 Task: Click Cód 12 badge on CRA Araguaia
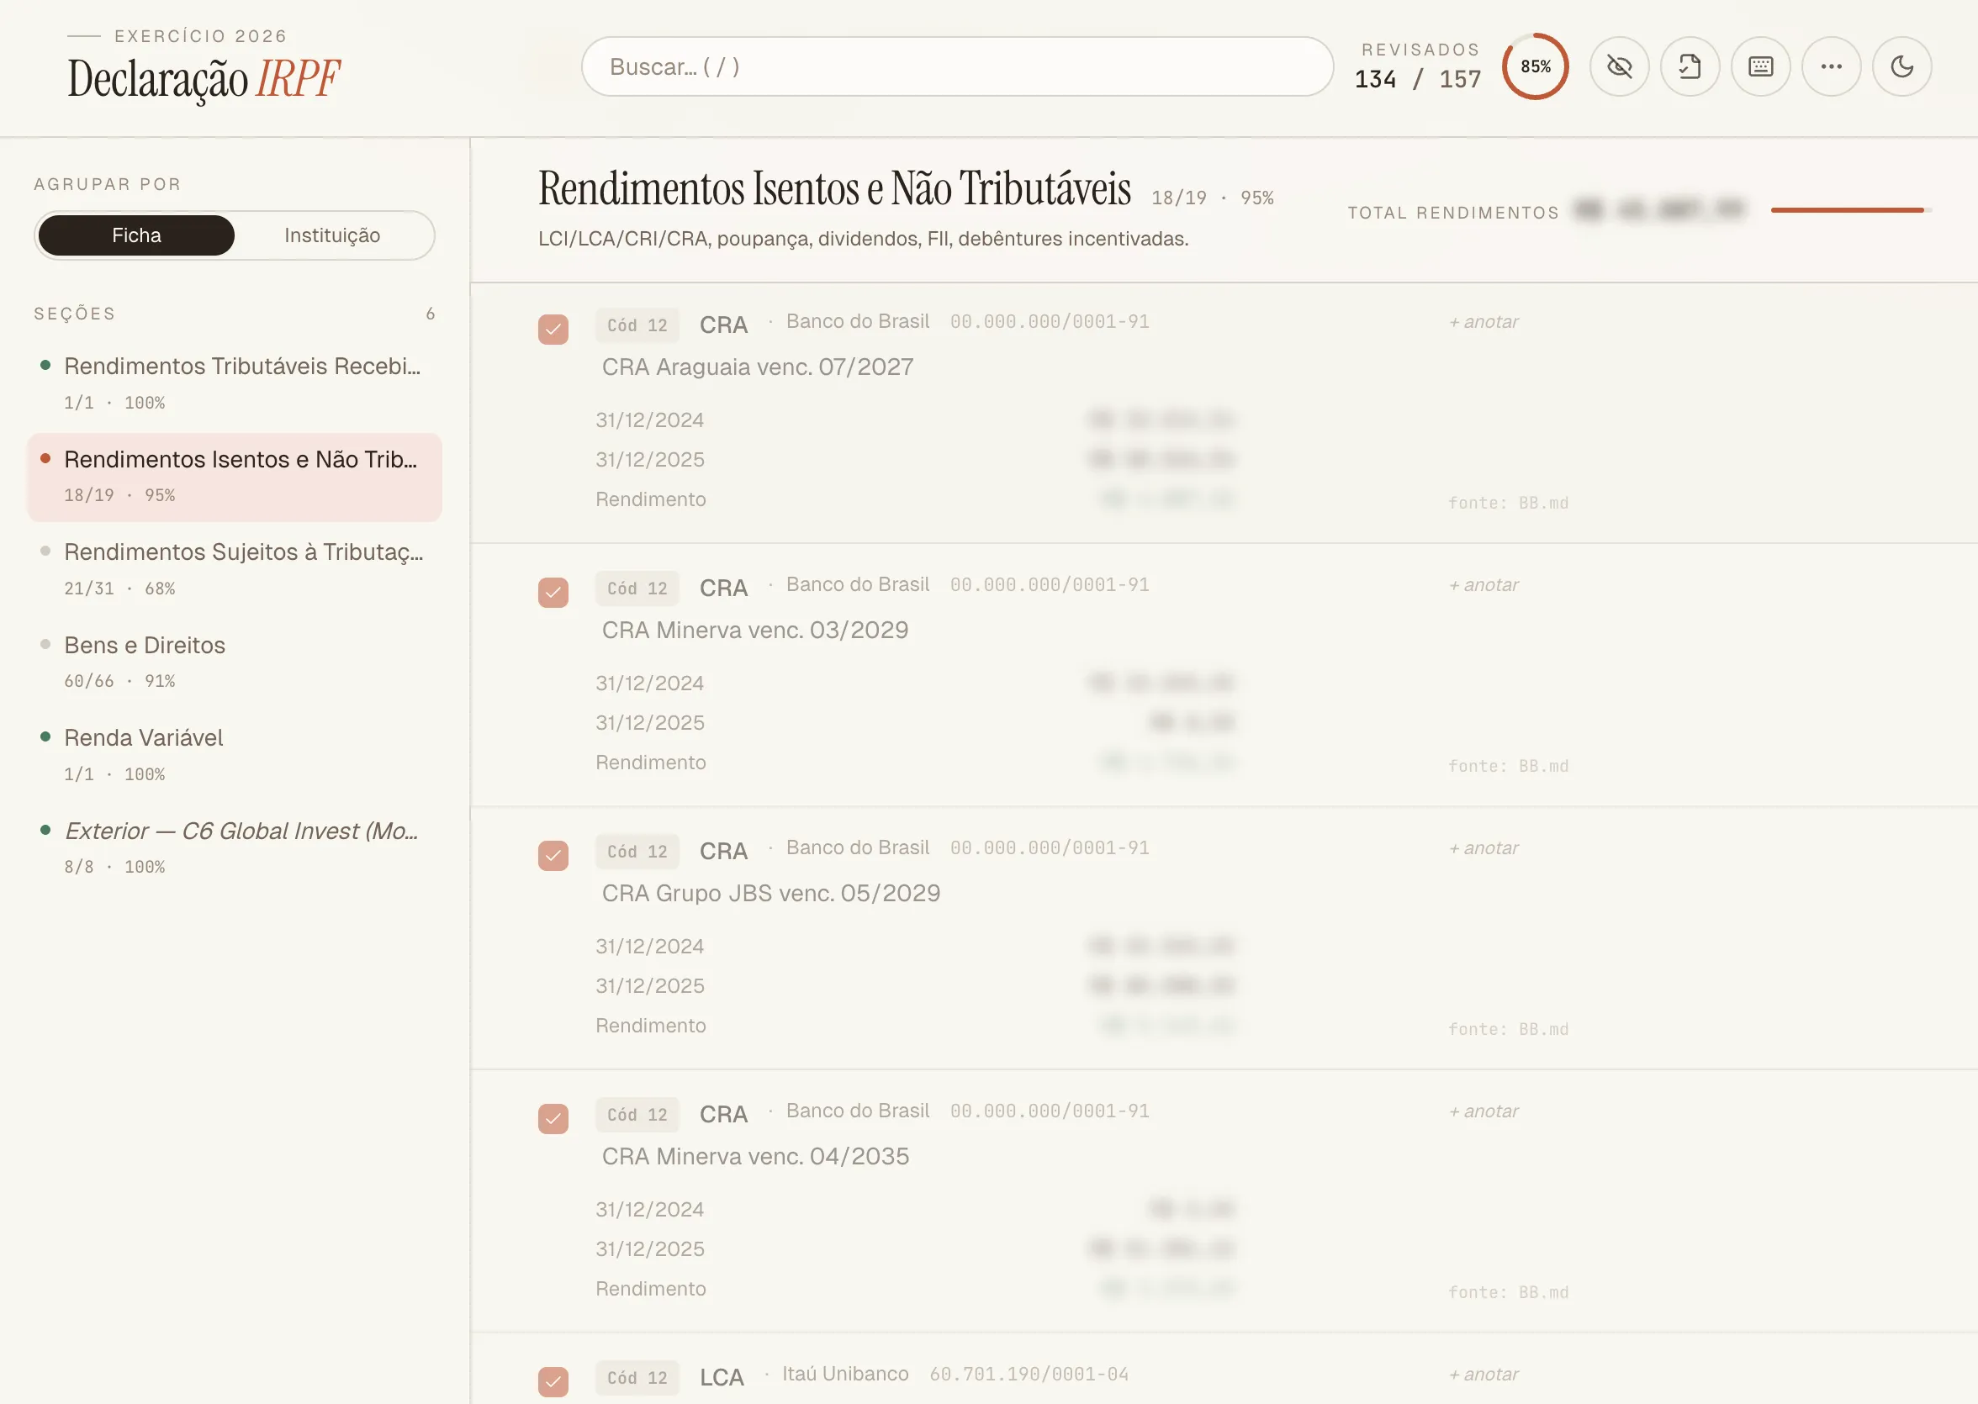click(x=637, y=325)
